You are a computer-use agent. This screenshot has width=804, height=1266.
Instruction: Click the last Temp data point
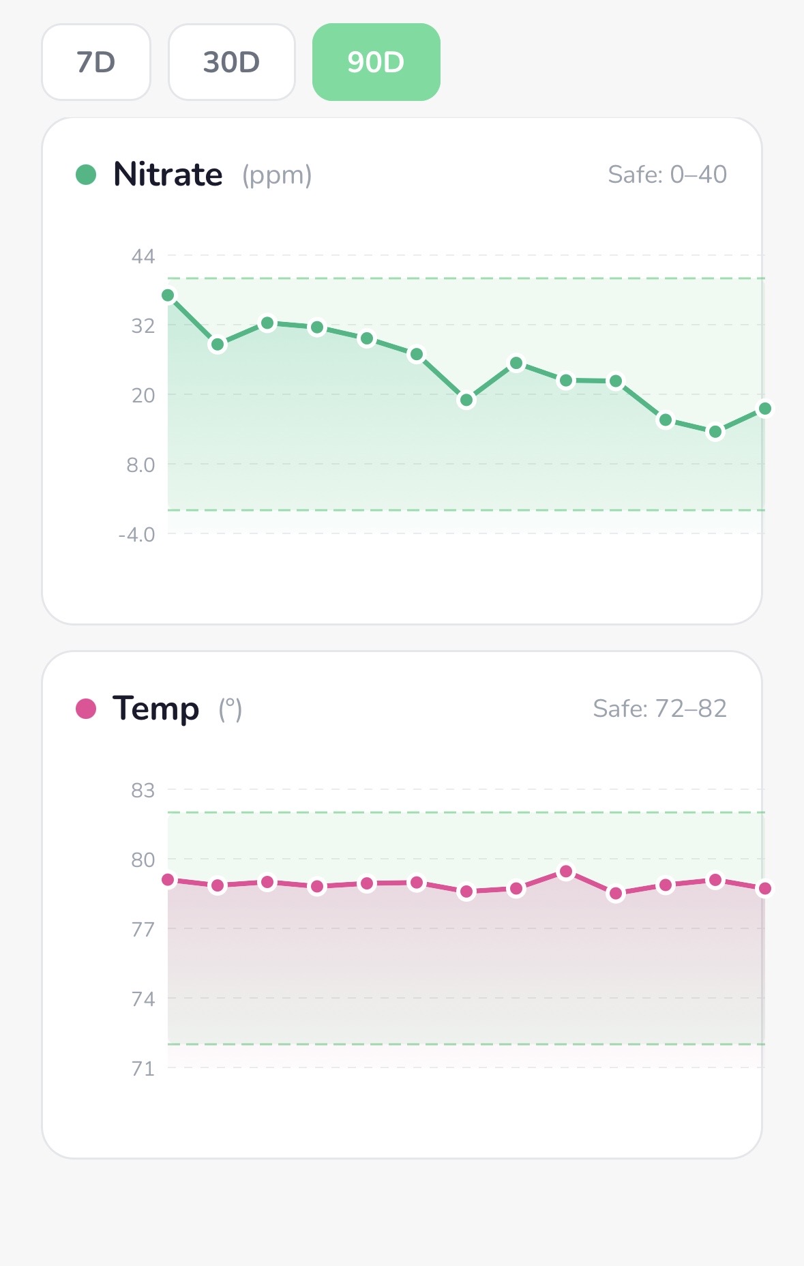[764, 888]
